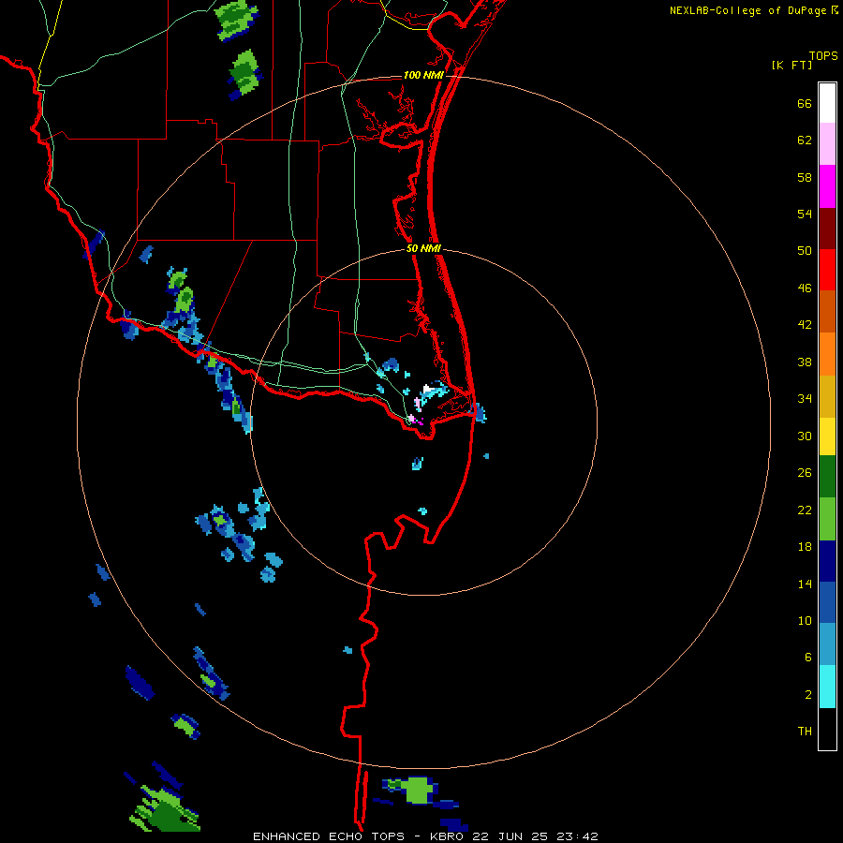Click the legend value 10

click(x=805, y=620)
